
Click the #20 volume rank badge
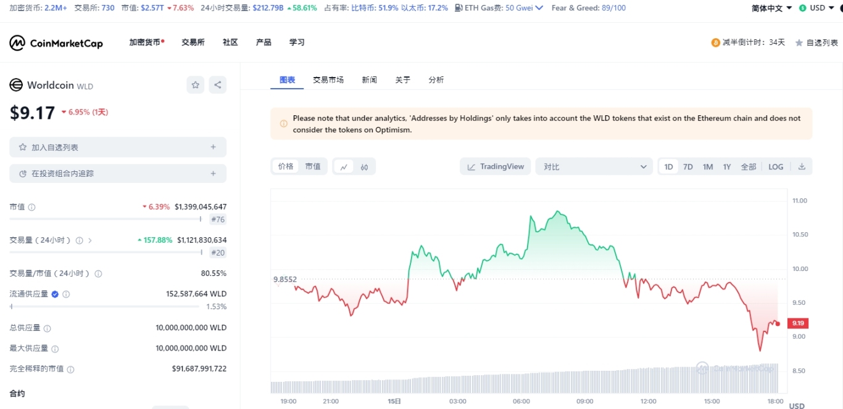[x=218, y=253]
